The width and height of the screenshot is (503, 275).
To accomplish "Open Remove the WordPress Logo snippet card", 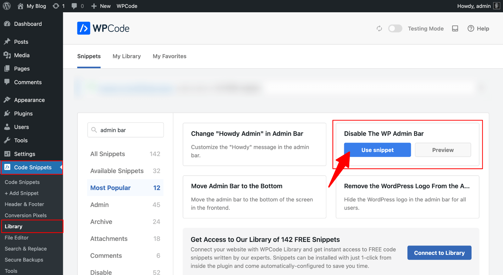I will click(x=407, y=197).
